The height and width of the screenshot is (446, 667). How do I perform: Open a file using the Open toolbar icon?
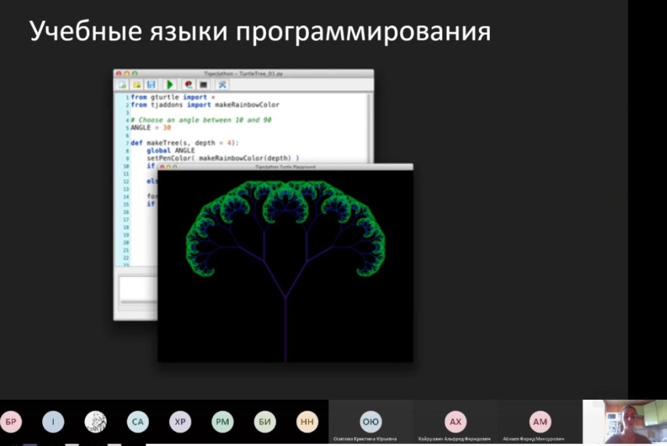point(136,85)
